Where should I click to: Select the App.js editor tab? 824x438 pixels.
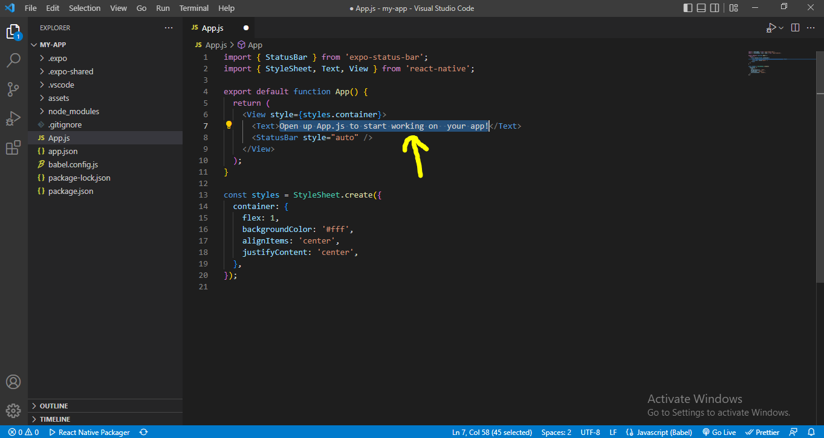click(x=212, y=28)
